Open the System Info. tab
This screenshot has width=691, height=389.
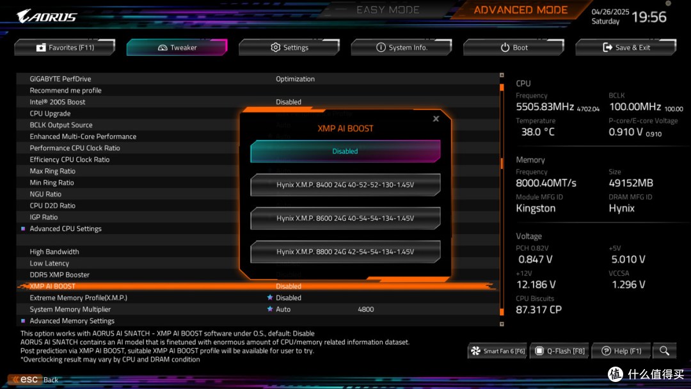click(x=401, y=47)
